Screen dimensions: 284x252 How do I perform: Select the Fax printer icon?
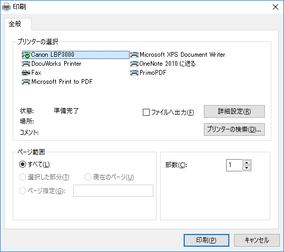point(26,73)
